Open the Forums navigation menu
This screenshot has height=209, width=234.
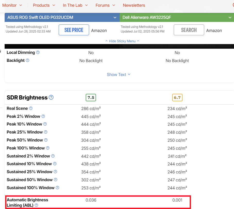105,5
